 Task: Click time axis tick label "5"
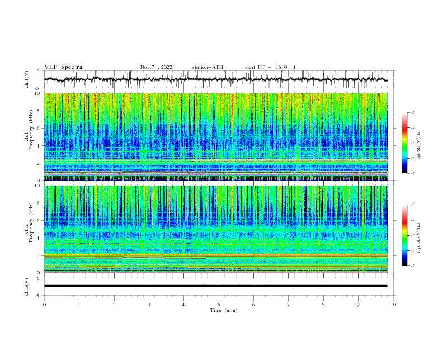point(219,305)
